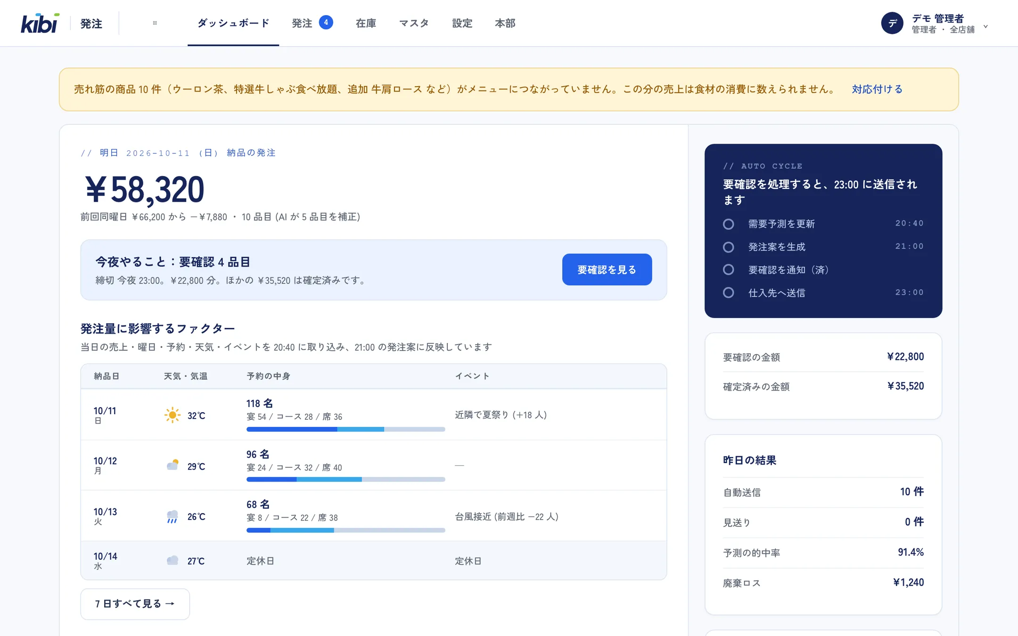Click the 10/11 日 date cell
This screenshot has width=1018, height=636.
pyautogui.click(x=105, y=415)
